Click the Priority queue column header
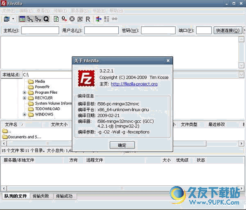246x210 pixels. click(x=182, y=160)
